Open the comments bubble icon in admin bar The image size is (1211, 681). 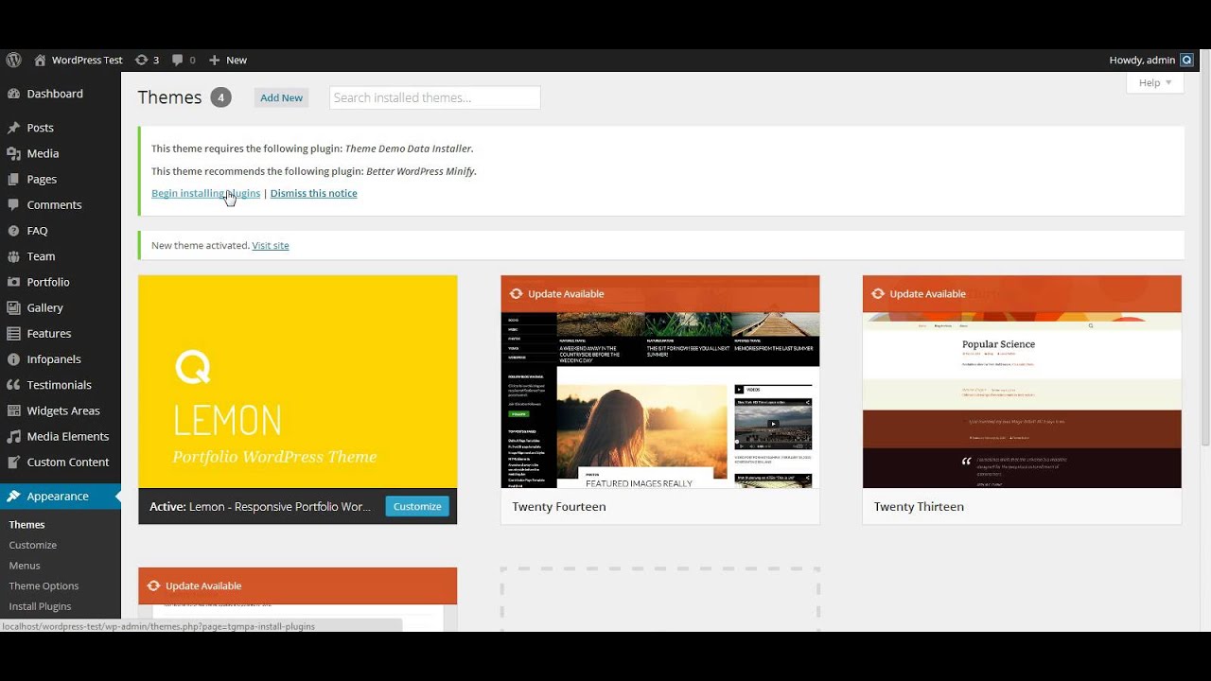[x=178, y=60]
